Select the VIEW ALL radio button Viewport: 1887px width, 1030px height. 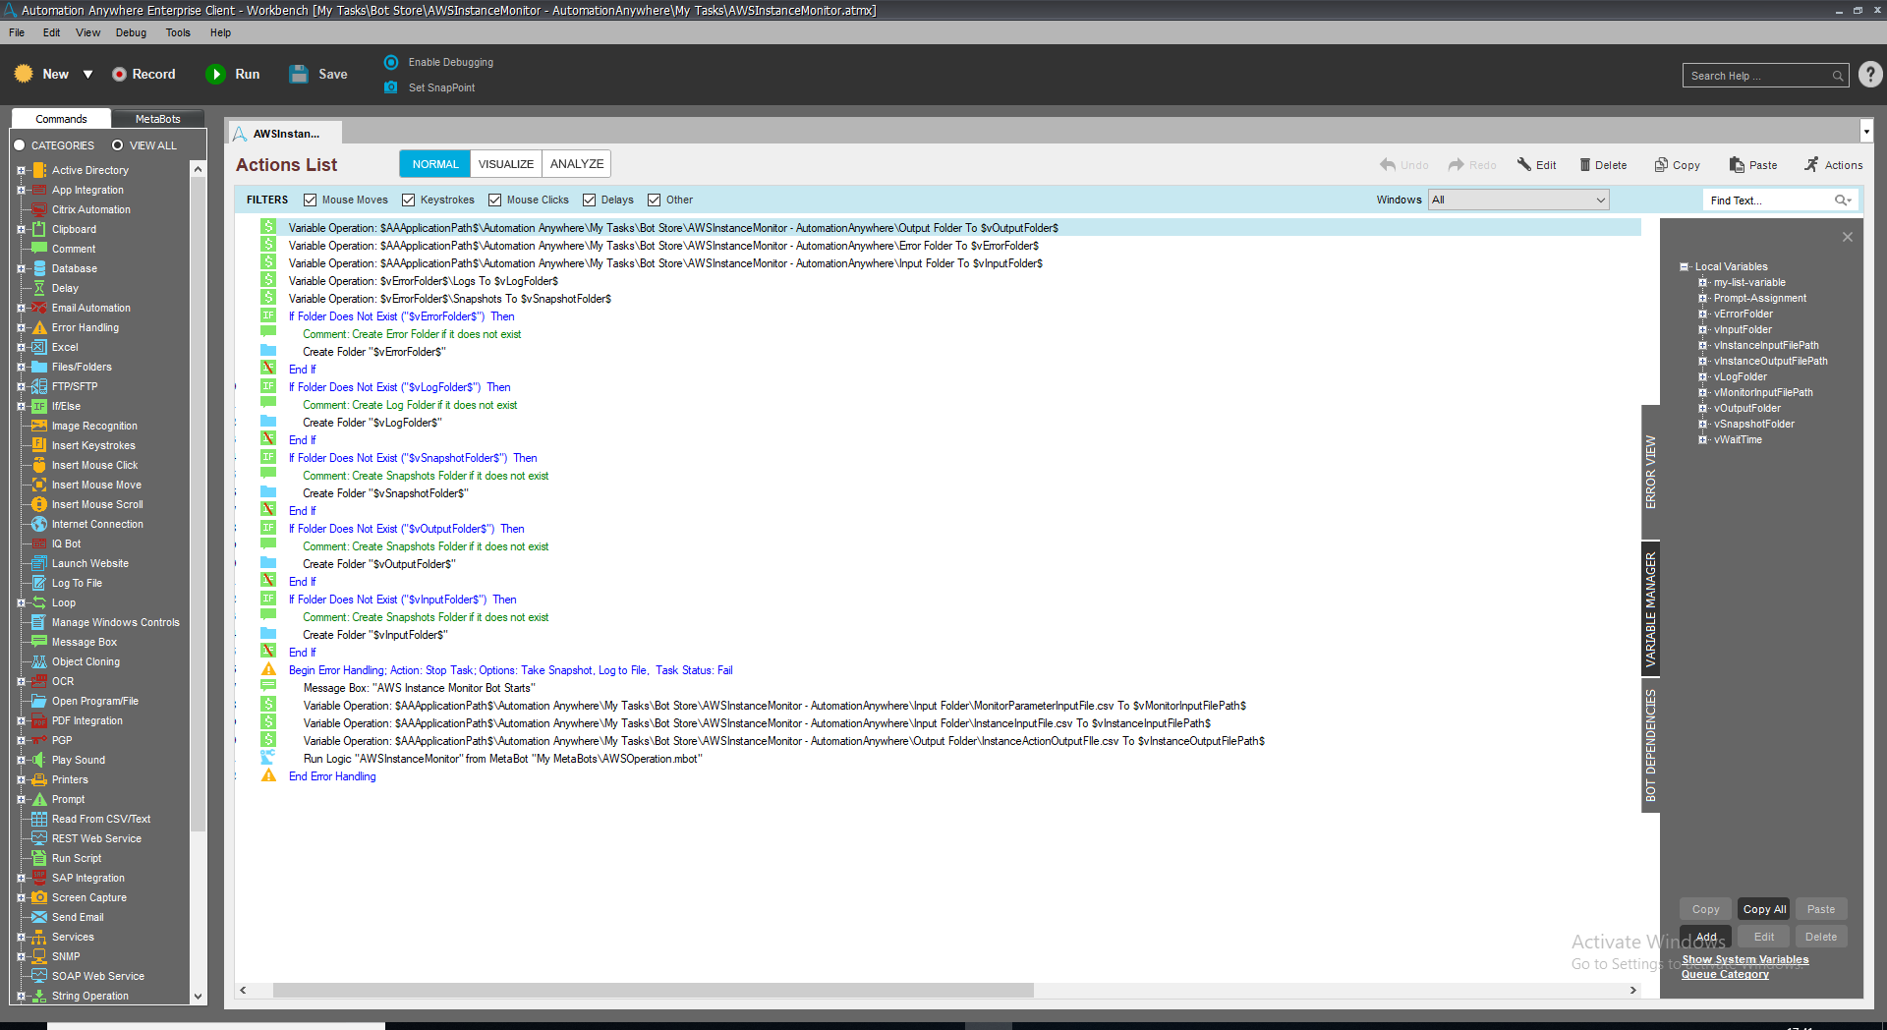118,145
